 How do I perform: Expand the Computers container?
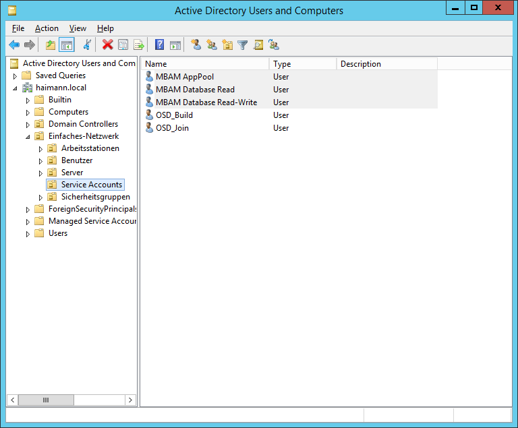[x=28, y=113]
